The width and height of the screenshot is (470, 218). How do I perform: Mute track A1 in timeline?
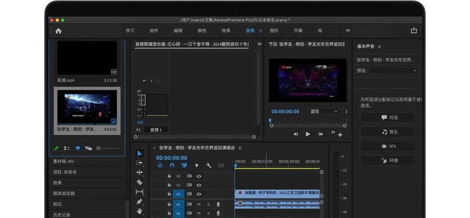pos(199,204)
